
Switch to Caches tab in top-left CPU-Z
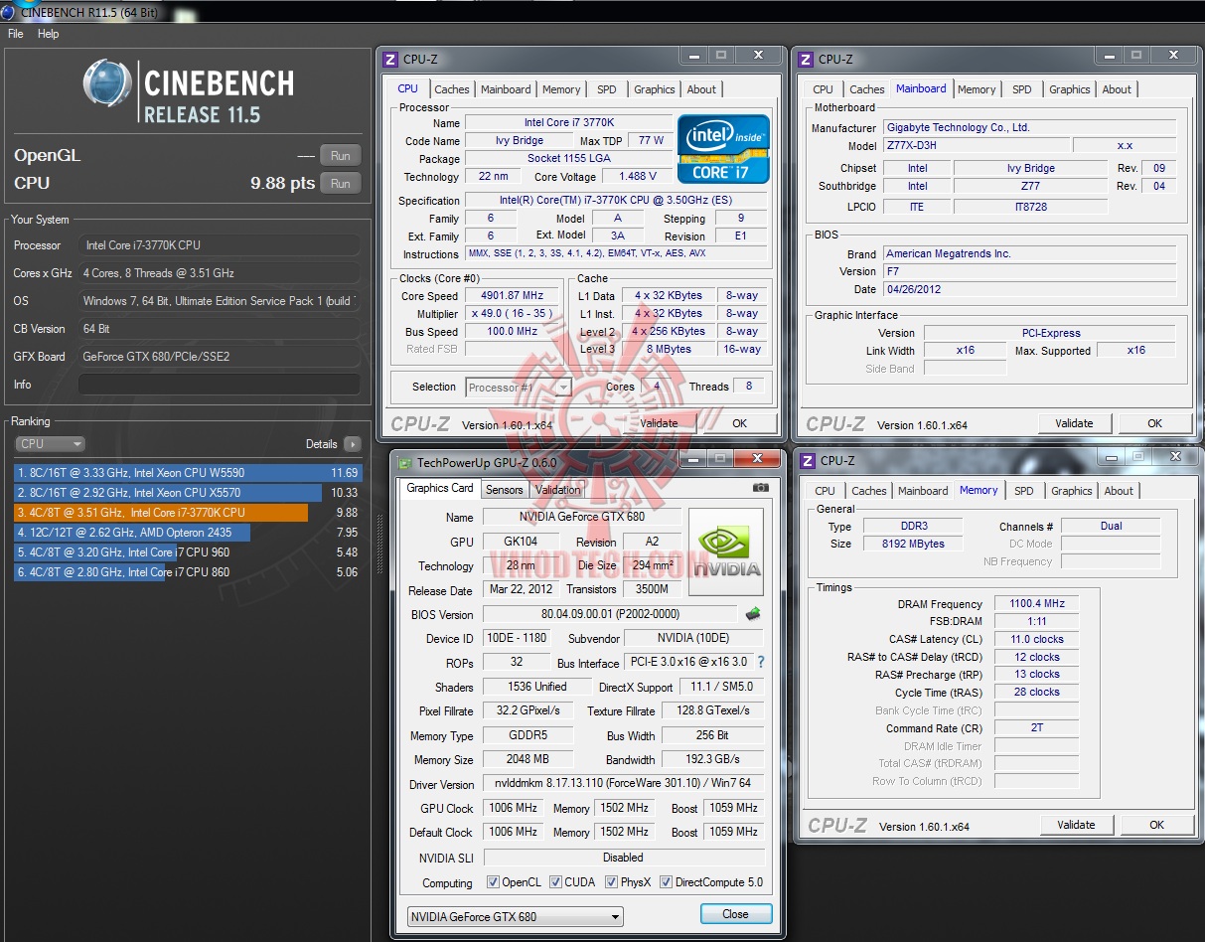pyautogui.click(x=452, y=89)
